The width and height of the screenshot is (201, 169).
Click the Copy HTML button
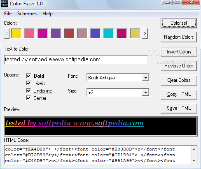pyautogui.click(x=179, y=94)
